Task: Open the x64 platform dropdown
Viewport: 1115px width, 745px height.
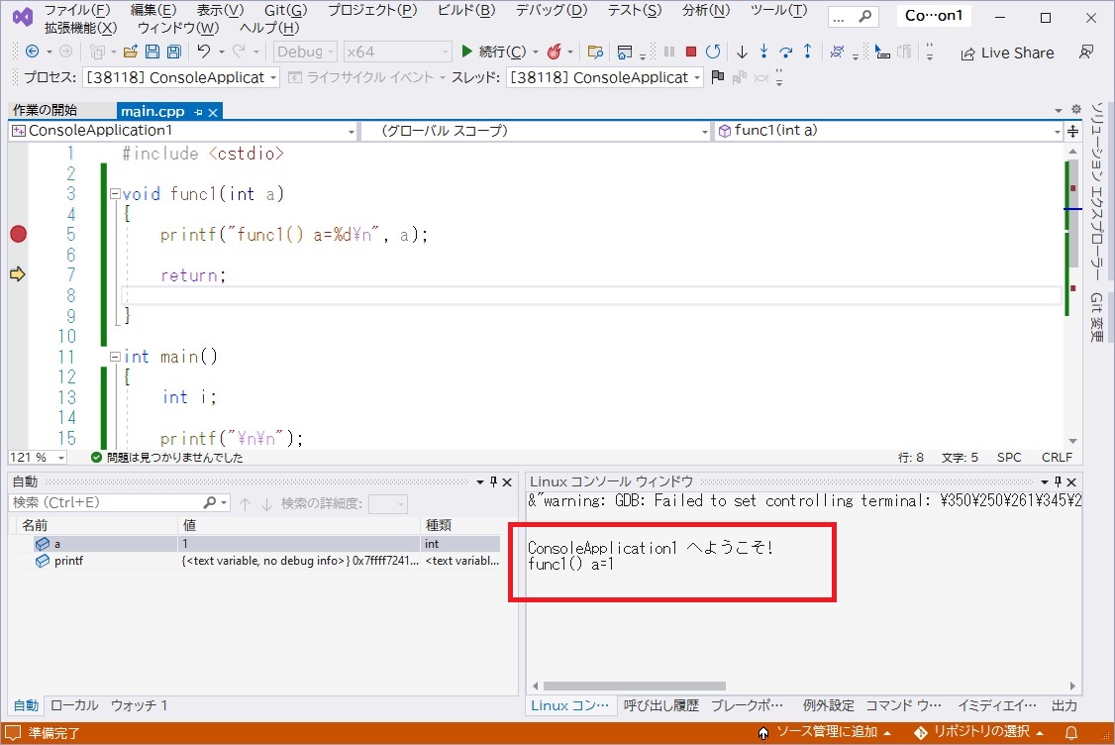Action: pos(397,52)
